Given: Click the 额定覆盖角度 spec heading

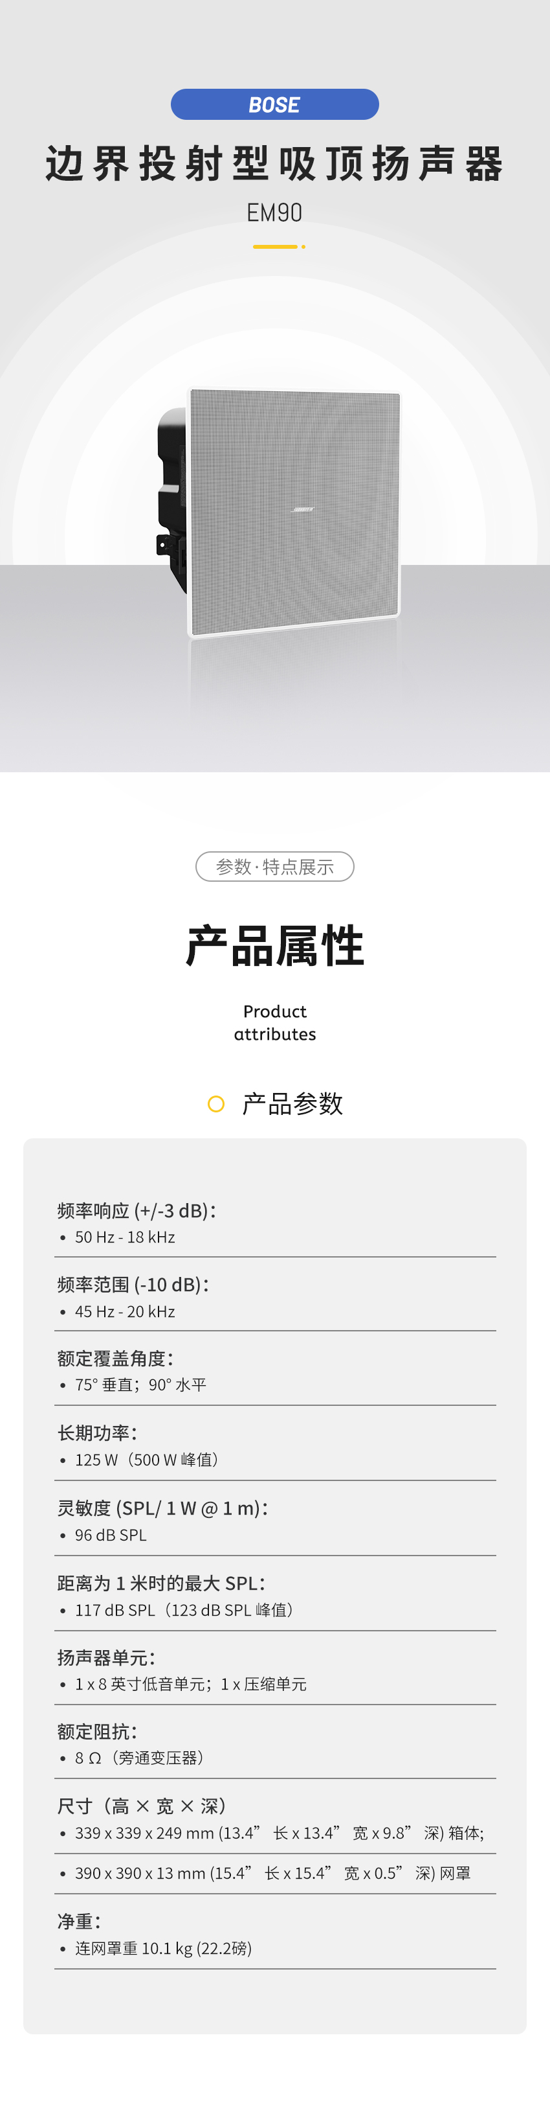Looking at the screenshot, I should (x=115, y=1358).
